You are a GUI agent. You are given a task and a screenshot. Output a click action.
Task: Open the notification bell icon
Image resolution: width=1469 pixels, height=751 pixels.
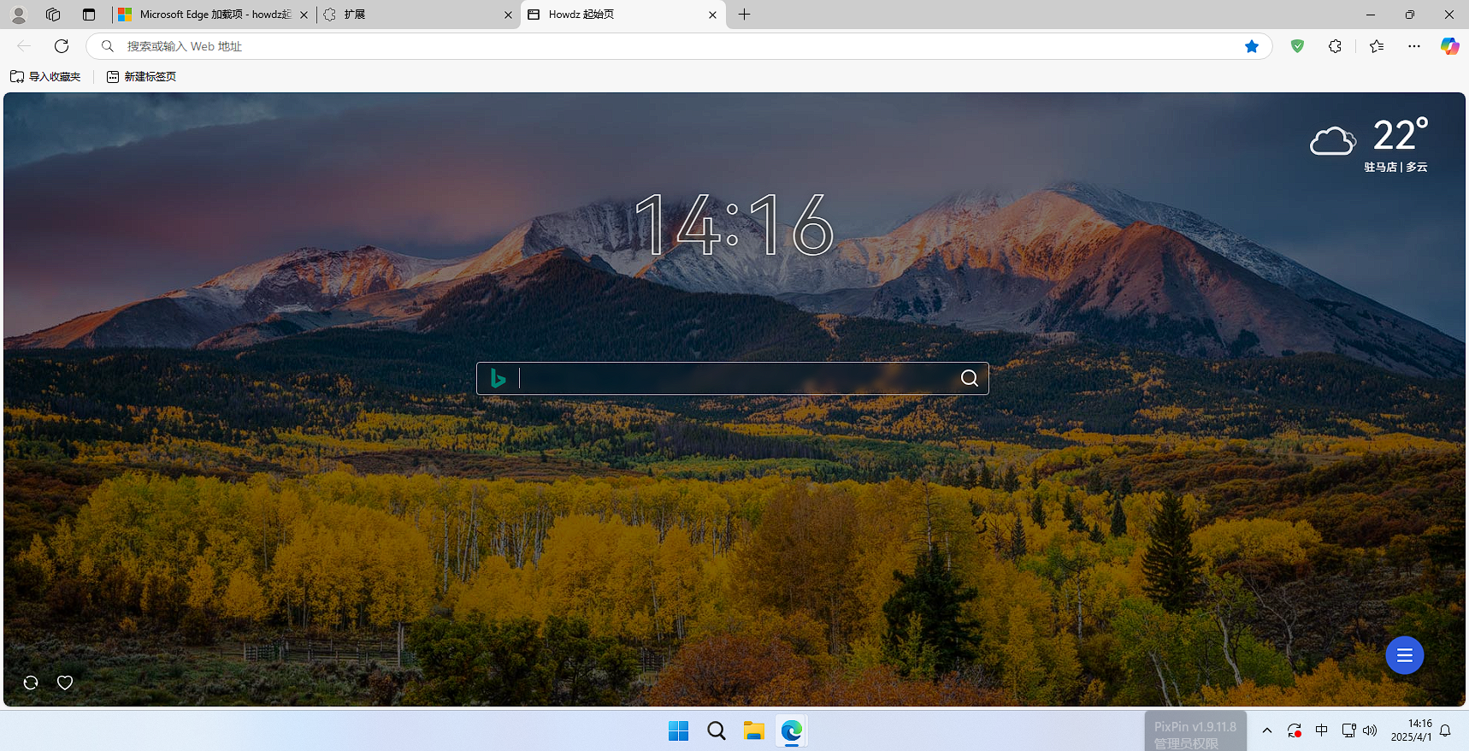pos(1445,730)
